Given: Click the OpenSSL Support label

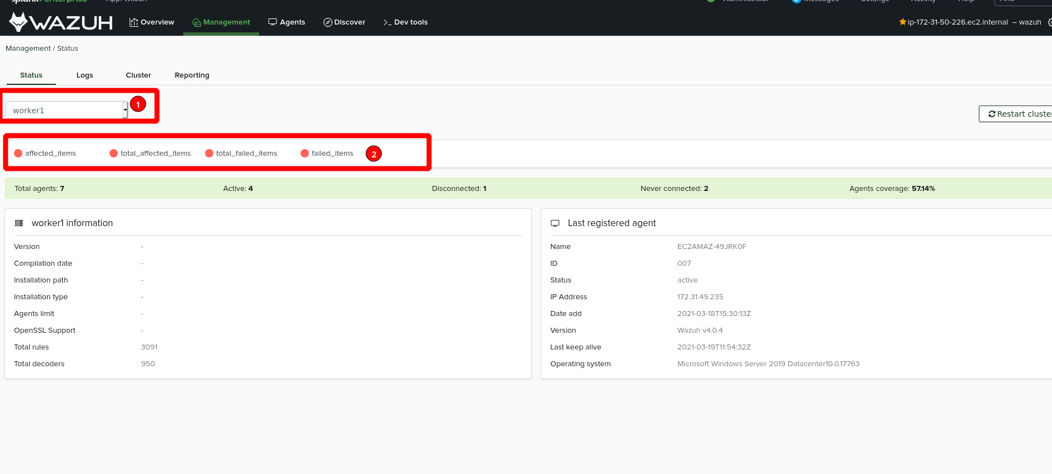Looking at the screenshot, I should coord(45,331).
